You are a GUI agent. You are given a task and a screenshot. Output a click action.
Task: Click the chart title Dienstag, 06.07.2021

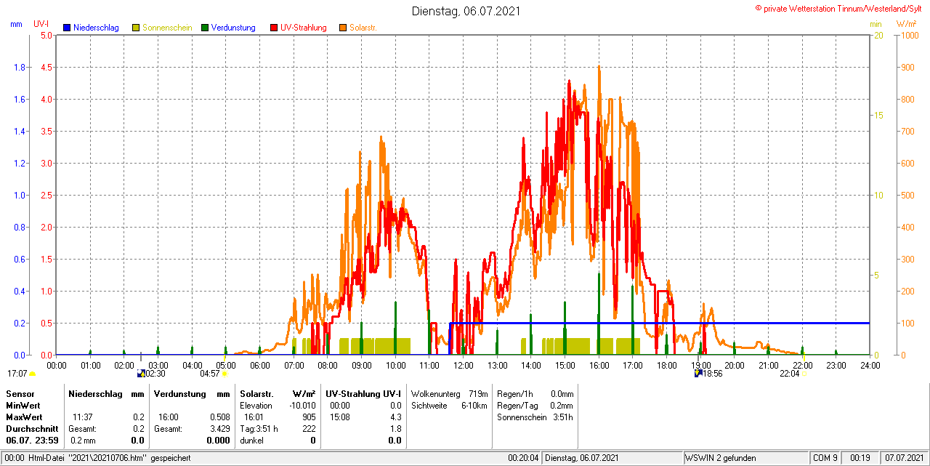click(x=466, y=11)
